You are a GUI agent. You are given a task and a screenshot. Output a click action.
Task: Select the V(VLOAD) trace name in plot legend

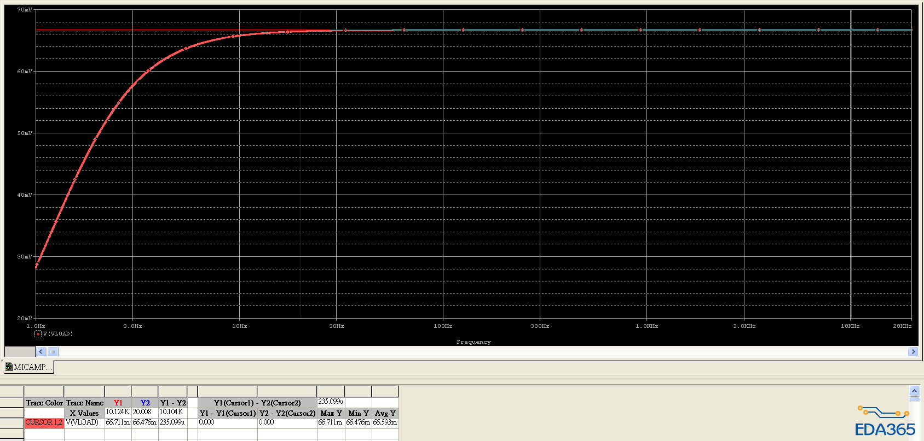[58, 334]
